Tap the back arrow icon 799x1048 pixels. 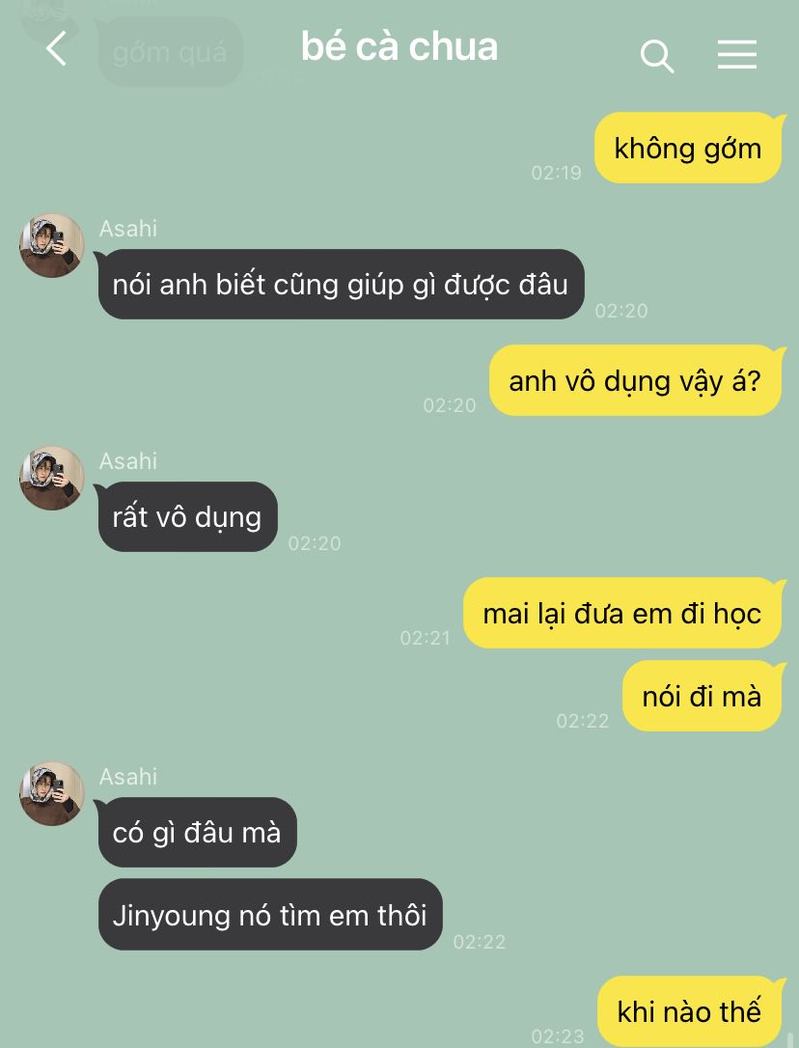coord(57,49)
